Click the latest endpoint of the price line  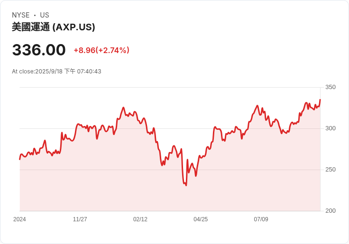[320, 99]
